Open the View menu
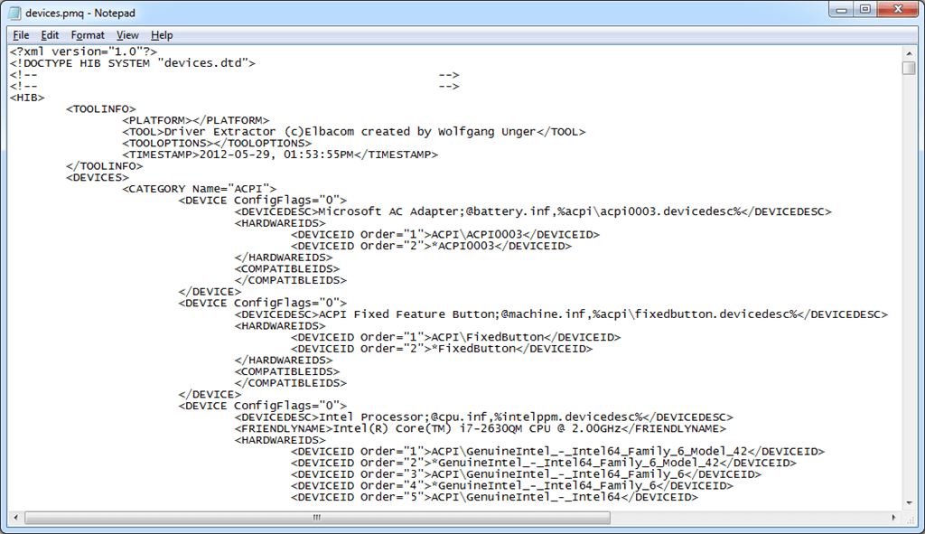 click(126, 35)
